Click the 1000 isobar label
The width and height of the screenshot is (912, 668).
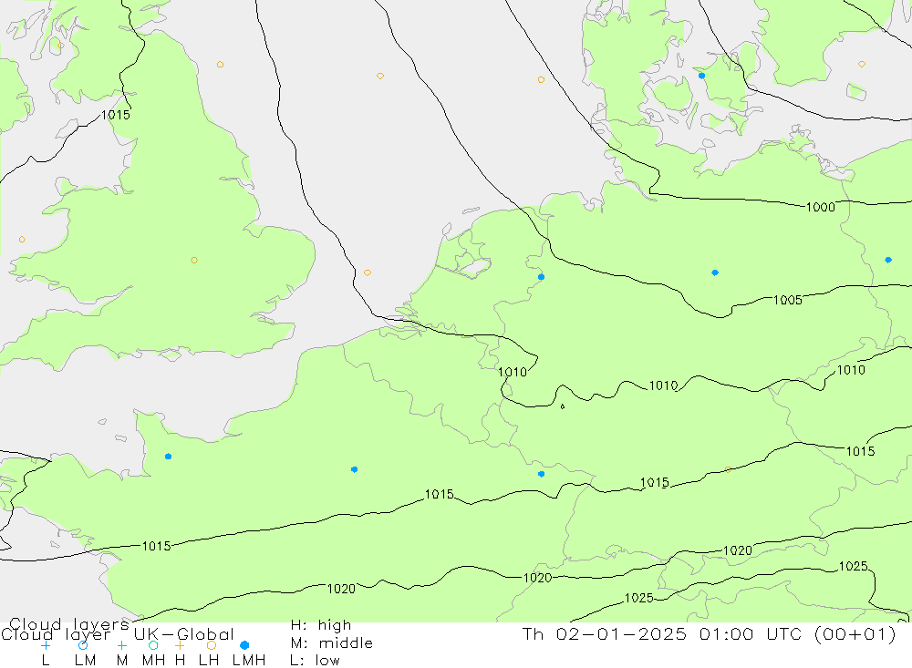point(821,207)
